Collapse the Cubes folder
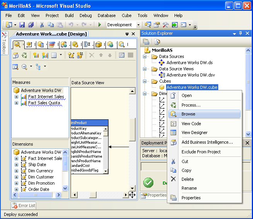 (x=145, y=81)
